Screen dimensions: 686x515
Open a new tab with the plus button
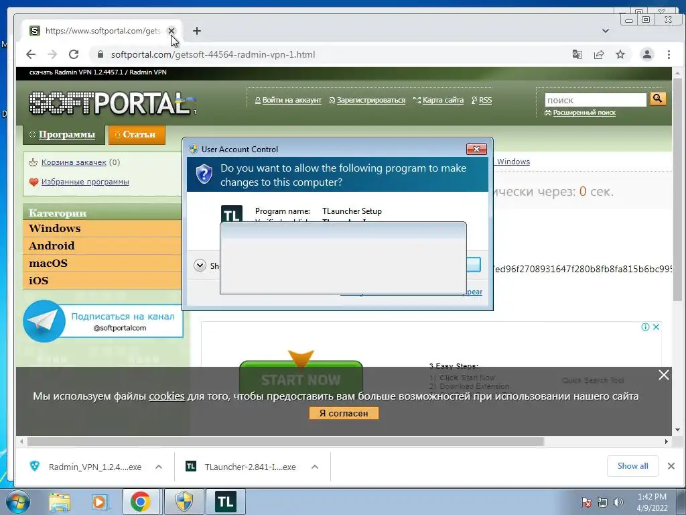click(197, 31)
